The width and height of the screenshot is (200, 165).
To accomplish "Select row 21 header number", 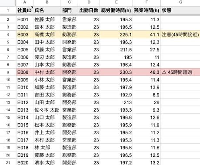I will pyautogui.click(x=8, y=162).
